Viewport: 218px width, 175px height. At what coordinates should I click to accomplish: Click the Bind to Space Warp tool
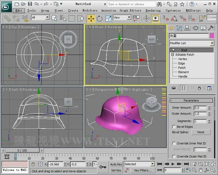tap(25, 18)
